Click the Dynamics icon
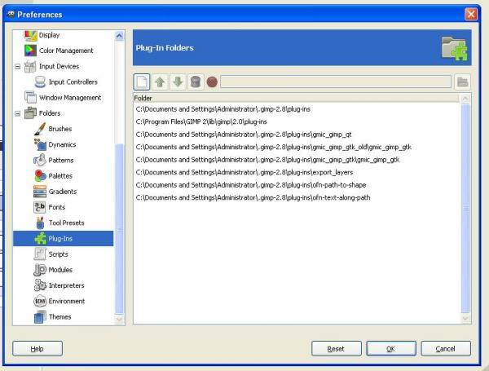This screenshot has height=371, width=489. tap(40, 144)
